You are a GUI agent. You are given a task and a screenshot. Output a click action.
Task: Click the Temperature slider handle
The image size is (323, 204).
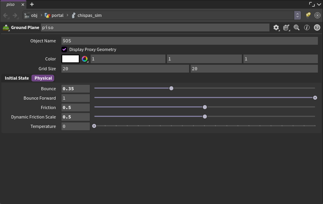[94, 126]
